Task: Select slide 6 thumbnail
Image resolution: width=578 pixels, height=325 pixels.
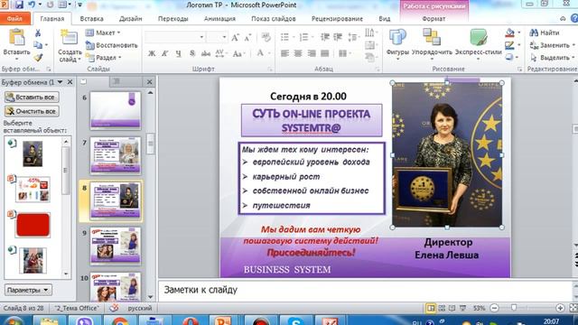Action: pyautogui.click(x=116, y=110)
